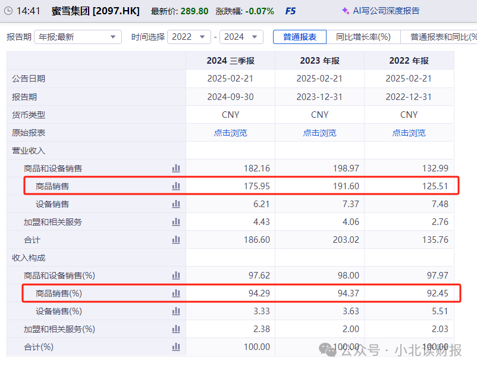
Task: Click the clock icon beside 14:41
Action: pyautogui.click(x=8, y=11)
